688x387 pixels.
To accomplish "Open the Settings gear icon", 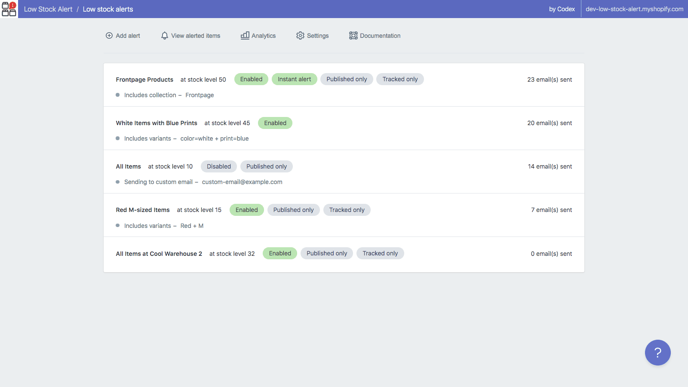I will (x=300, y=36).
